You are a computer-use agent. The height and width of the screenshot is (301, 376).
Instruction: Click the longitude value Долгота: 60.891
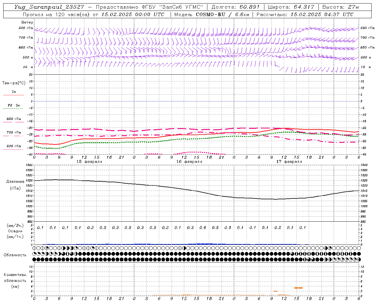click(x=236, y=7)
